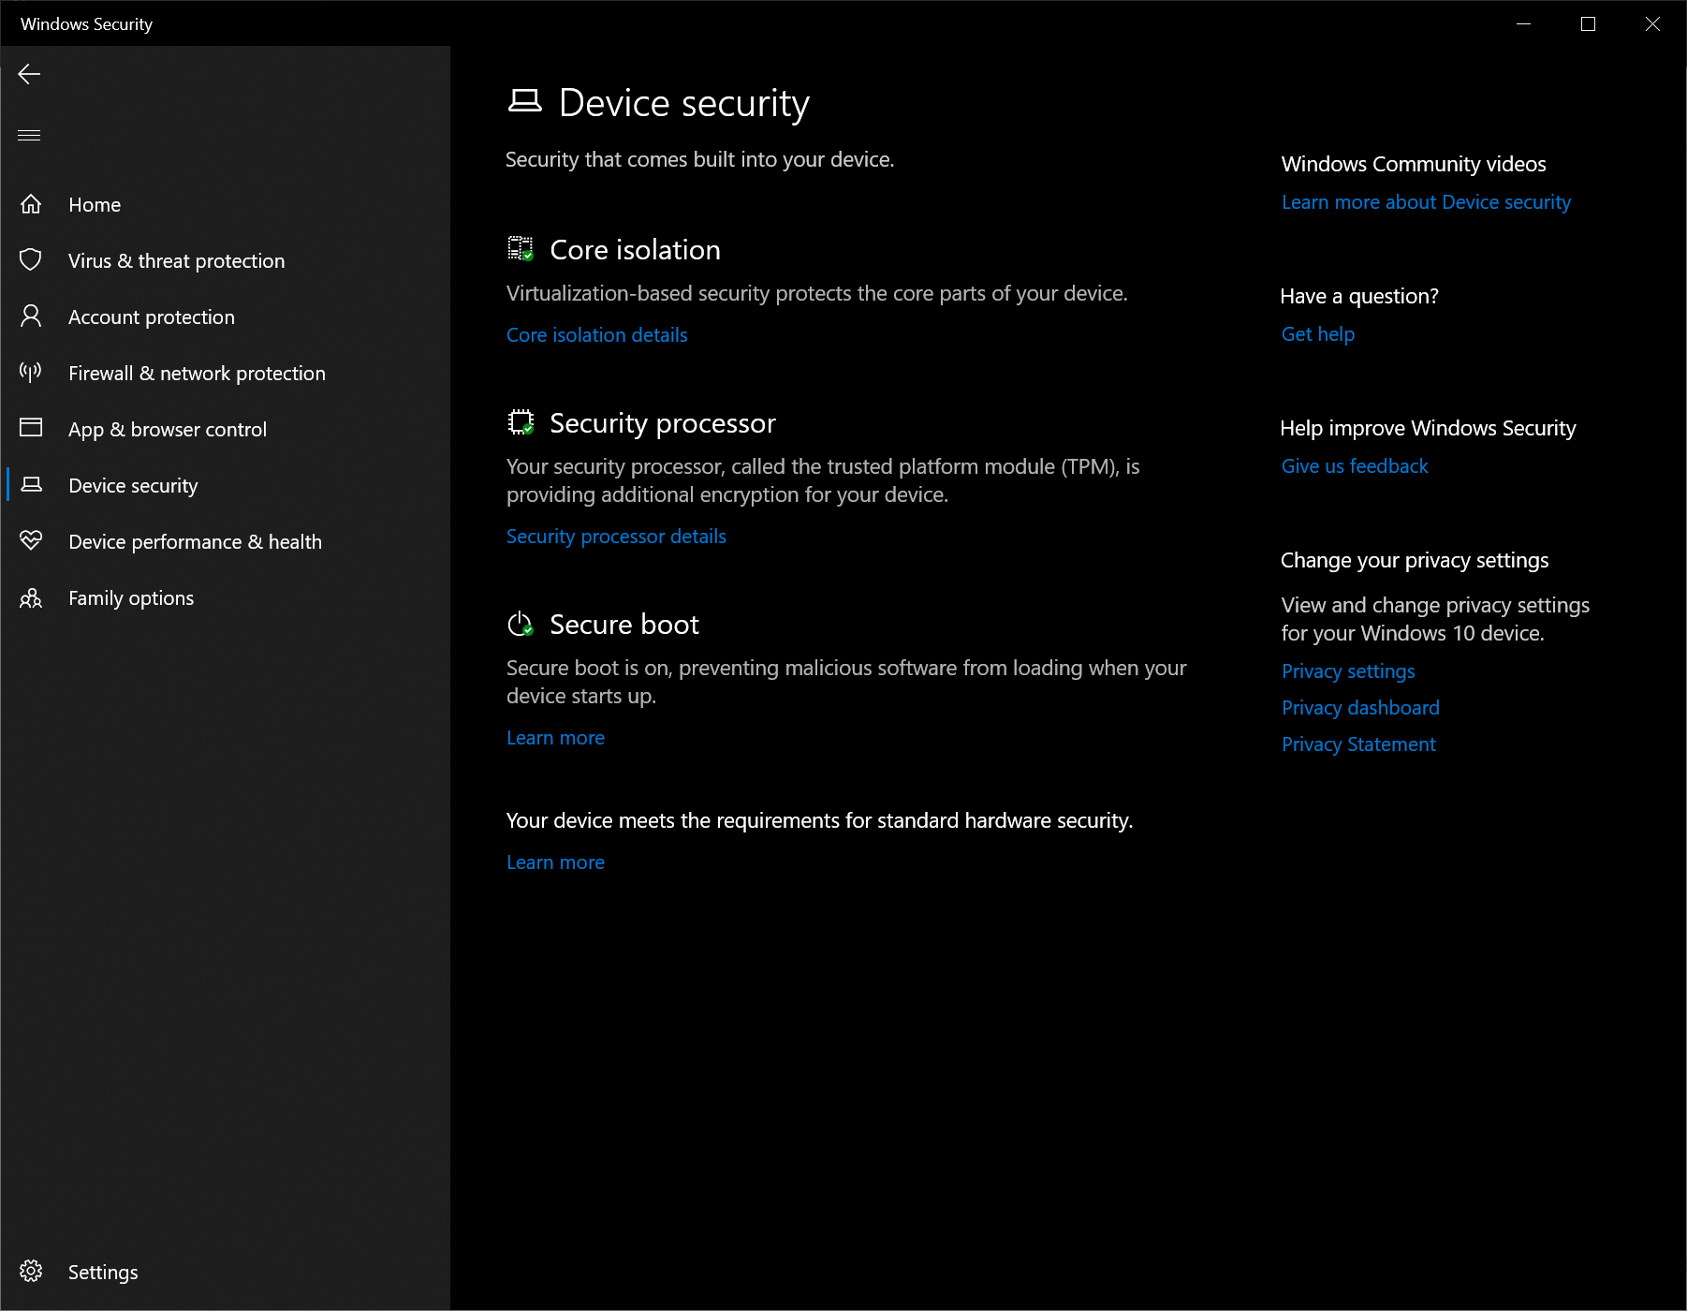1687x1311 pixels.
Task: Select App & browser control
Action: [x=225, y=429]
